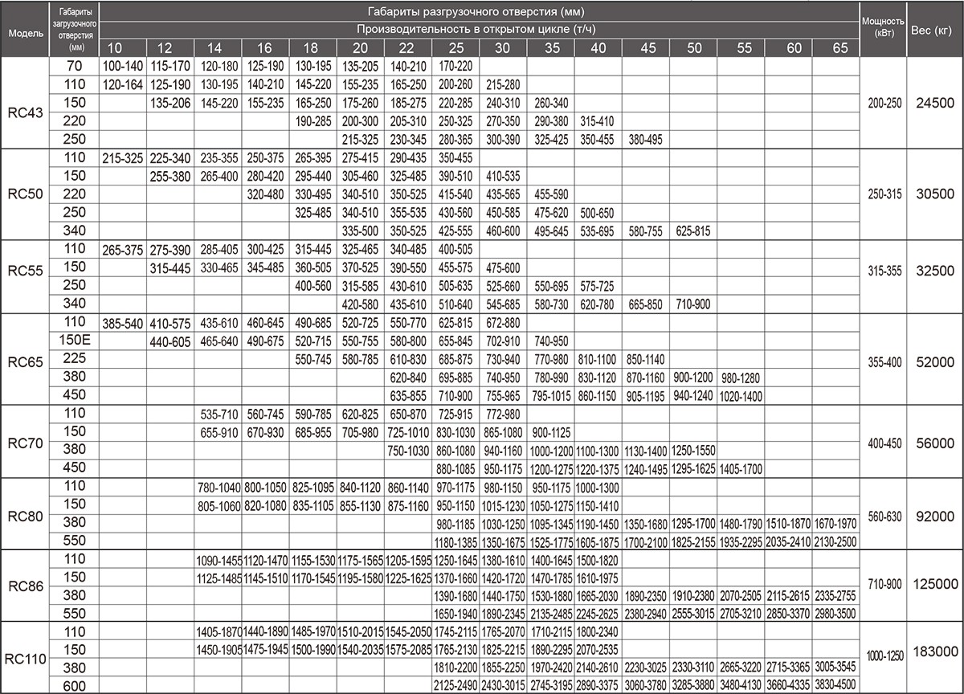Click the cell reading 315-410
The height and width of the screenshot is (694, 964).
point(598,120)
